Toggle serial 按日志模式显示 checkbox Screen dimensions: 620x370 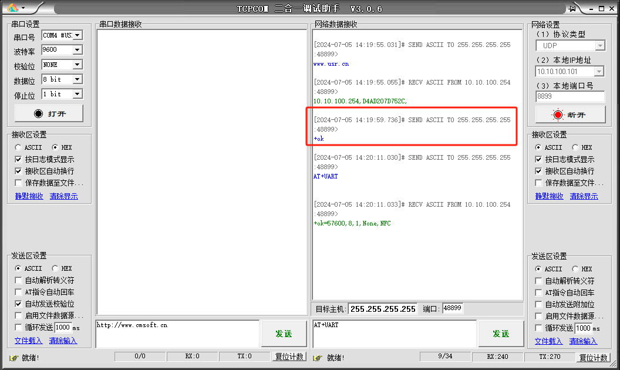18,159
